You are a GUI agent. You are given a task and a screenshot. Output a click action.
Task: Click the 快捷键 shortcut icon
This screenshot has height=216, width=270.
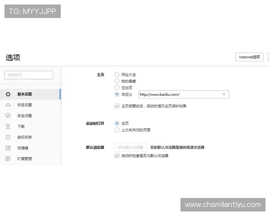click(8, 148)
